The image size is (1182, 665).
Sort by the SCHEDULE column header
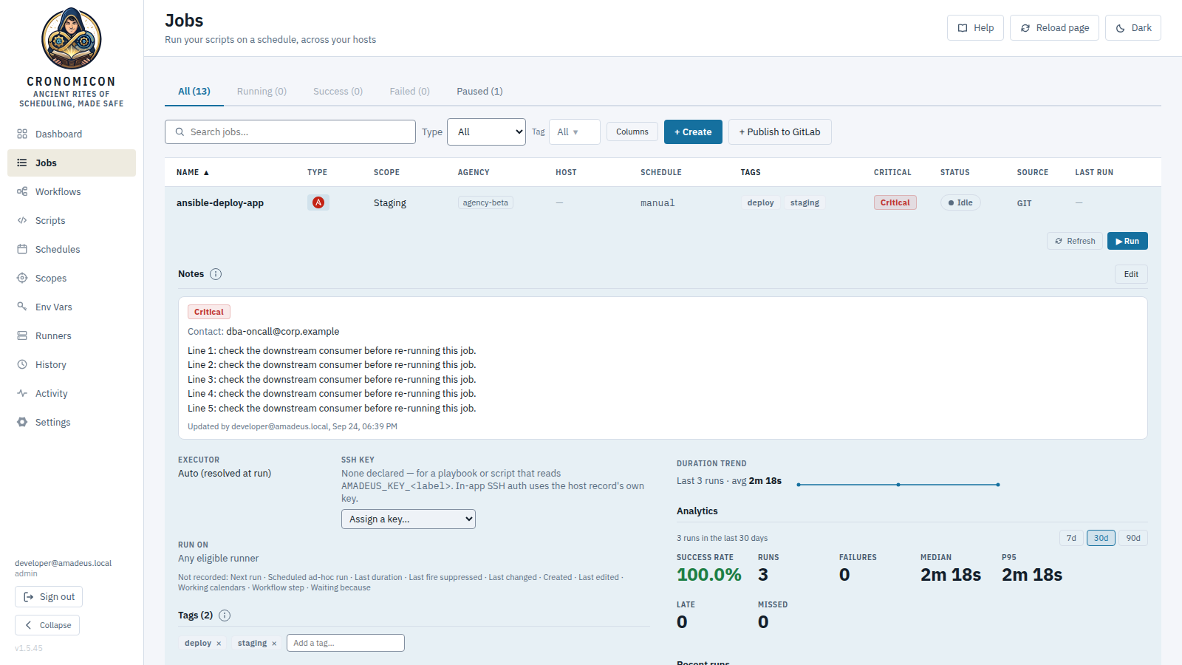661,172
